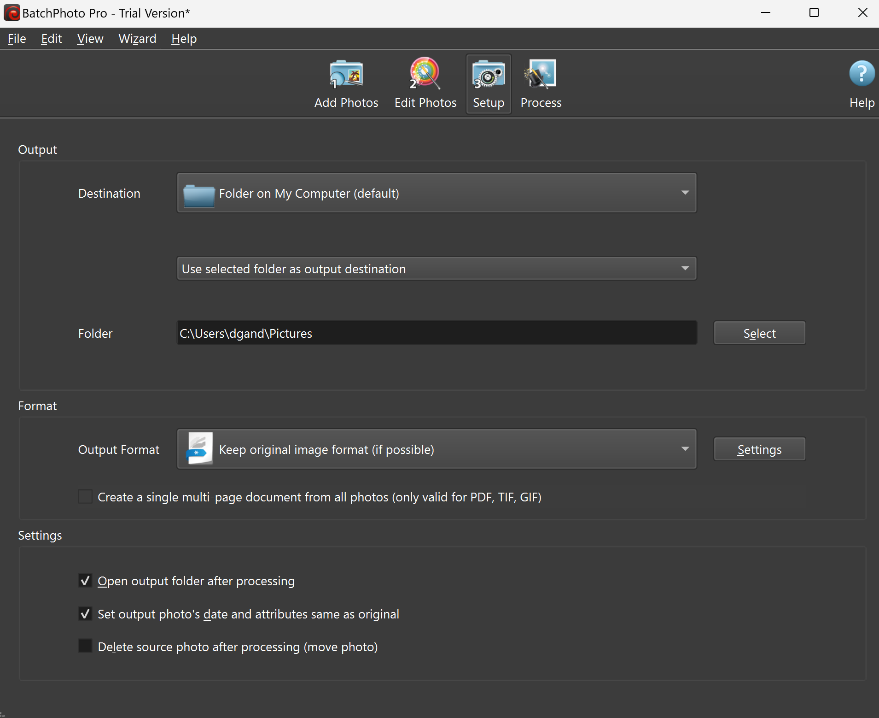Open the Edit menu
879x718 pixels.
click(x=52, y=39)
